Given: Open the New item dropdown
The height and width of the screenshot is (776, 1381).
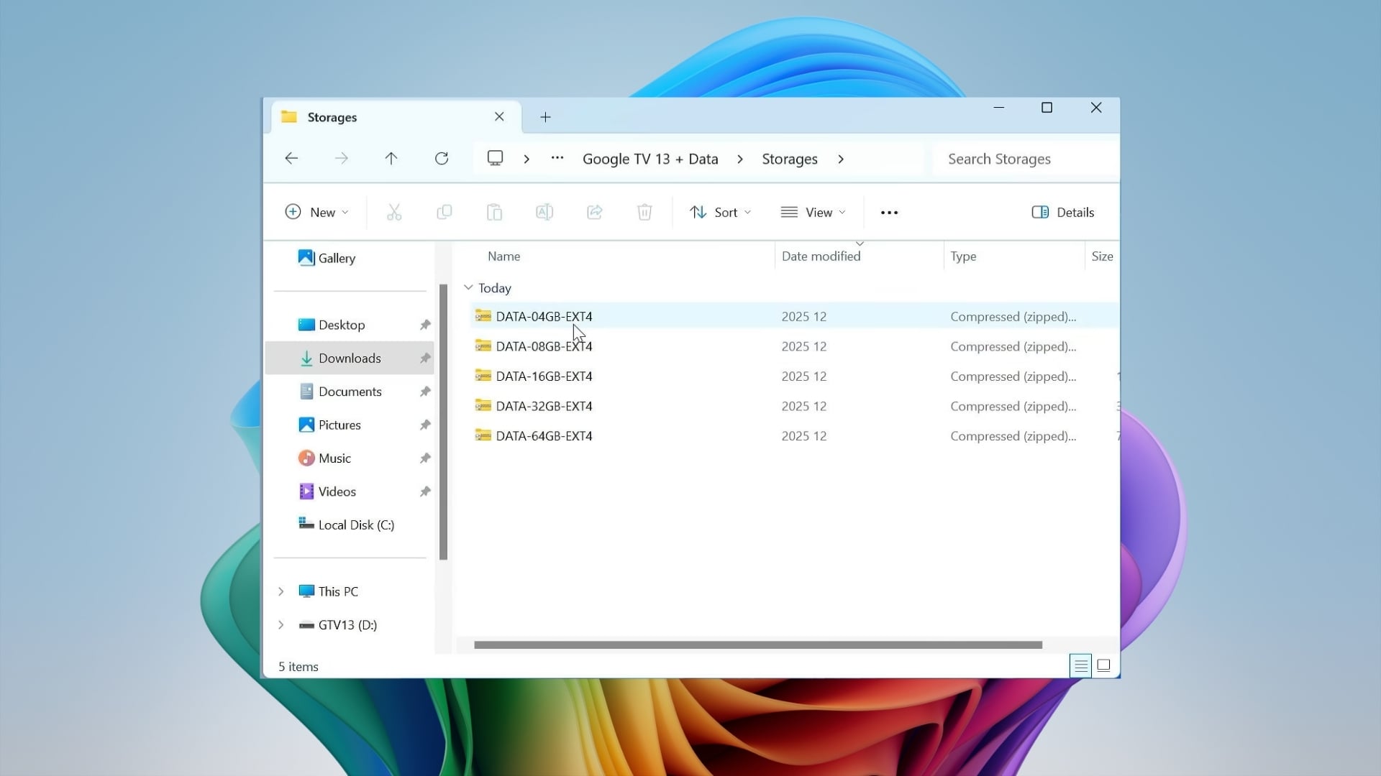Looking at the screenshot, I should [x=317, y=212].
